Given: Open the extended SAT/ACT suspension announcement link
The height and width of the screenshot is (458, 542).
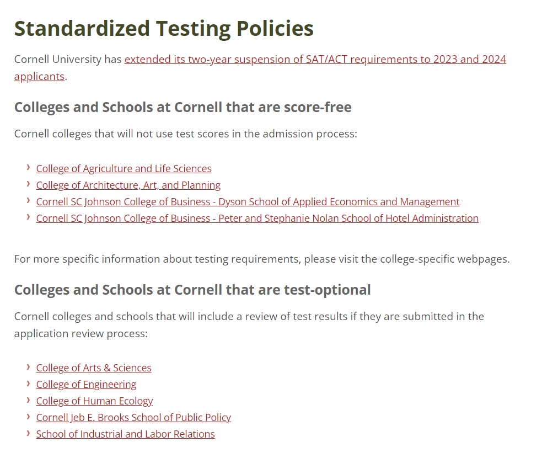Looking at the screenshot, I should (315, 60).
